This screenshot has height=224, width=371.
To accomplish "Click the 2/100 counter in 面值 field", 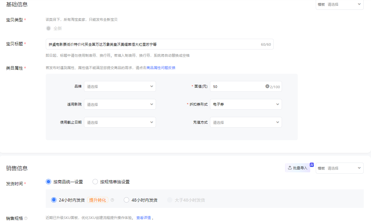I will pos(275,87).
